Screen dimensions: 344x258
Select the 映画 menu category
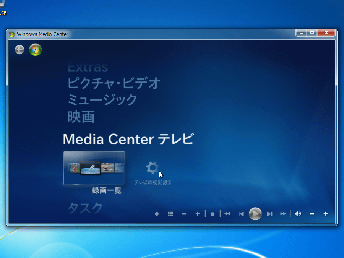click(x=81, y=117)
